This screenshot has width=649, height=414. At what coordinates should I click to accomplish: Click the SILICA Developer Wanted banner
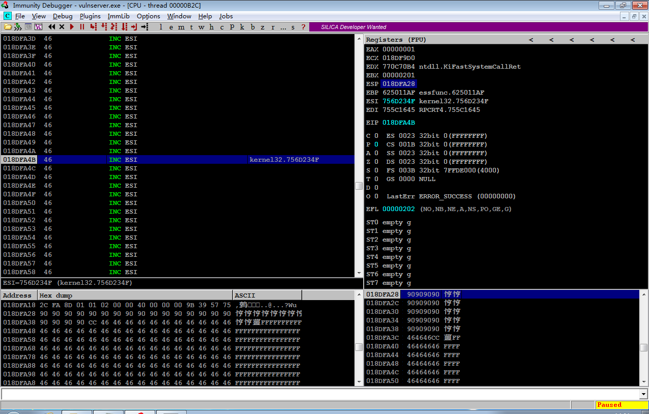[353, 27]
